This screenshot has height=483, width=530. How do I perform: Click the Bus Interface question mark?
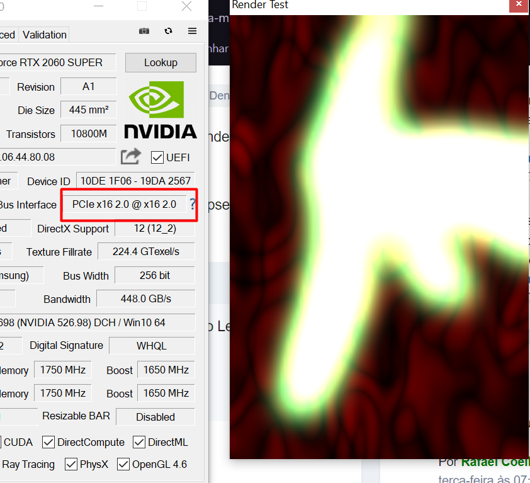(193, 204)
